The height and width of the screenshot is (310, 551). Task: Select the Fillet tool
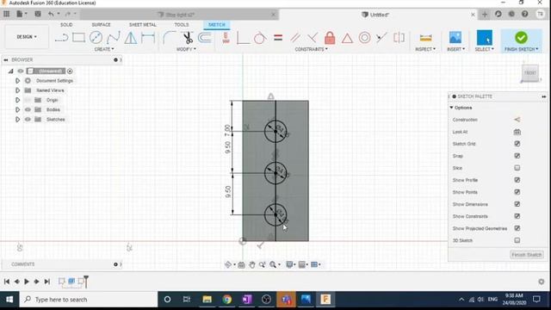(169, 38)
